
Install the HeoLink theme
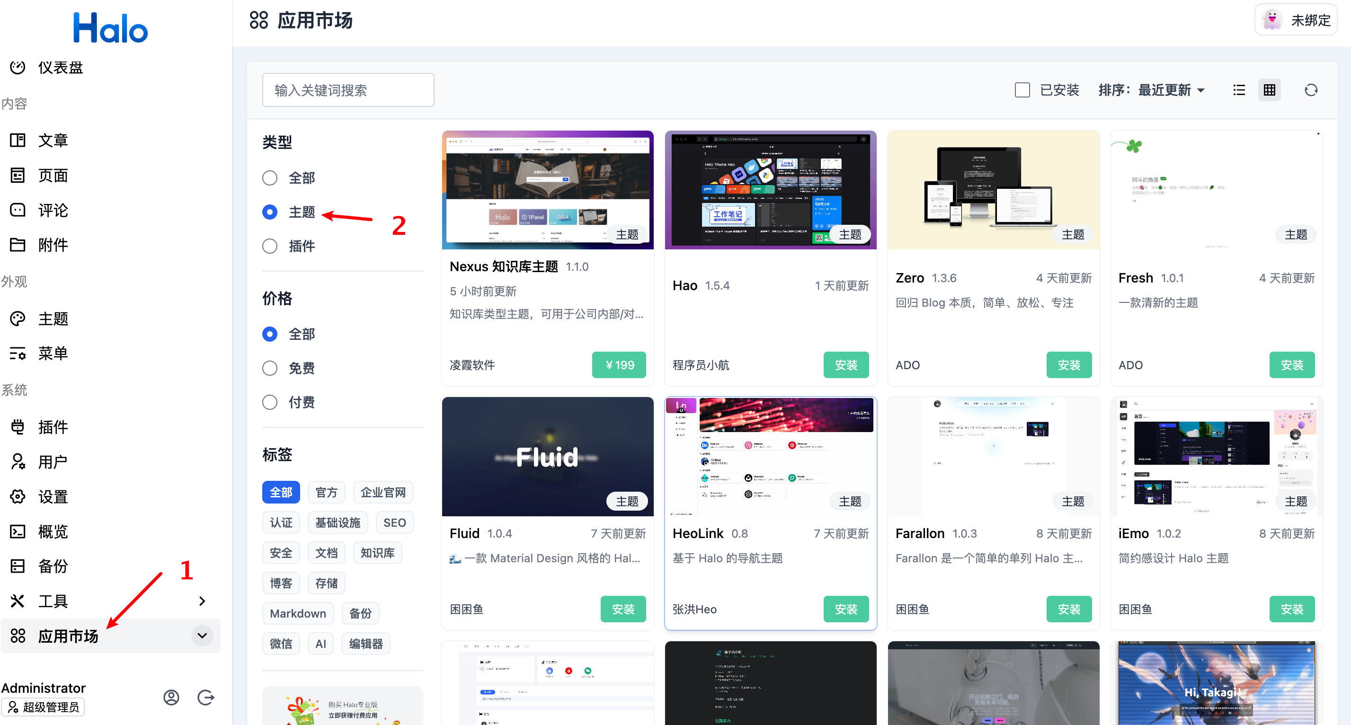click(846, 609)
